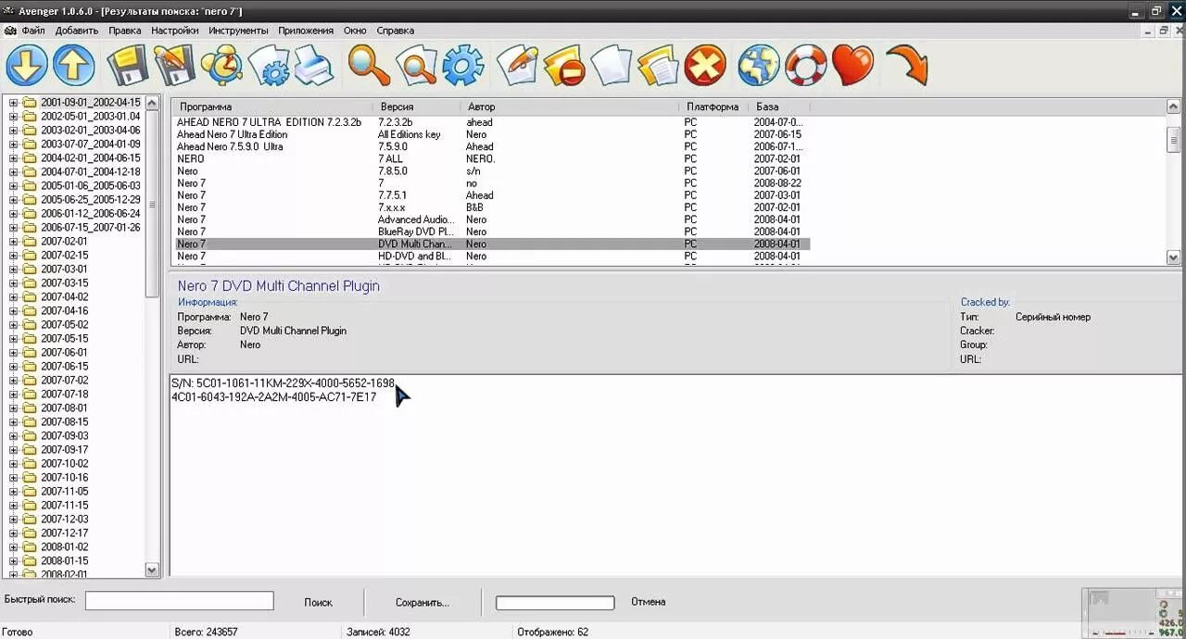The width and height of the screenshot is (1186, 639).
Task: Select the 2004-02-01_2004-06-15 folder
Action: point(91,158)
